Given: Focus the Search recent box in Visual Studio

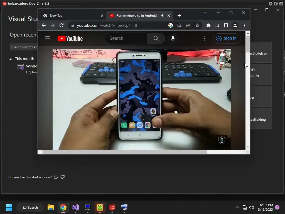Looking at the screenshot, I should [24, 47].
